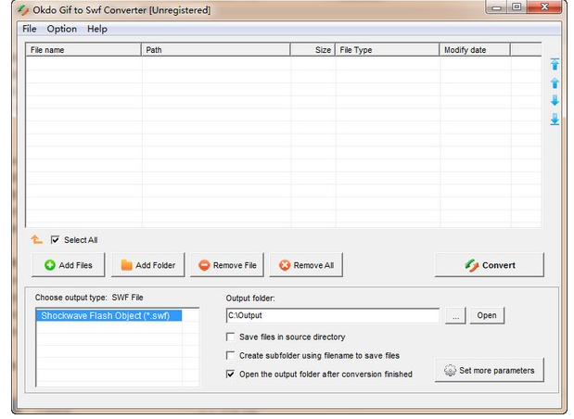The image size is (574, 419).
Task: Click the Okdo app icon in title bar
Action: click(x=23, y=10)
